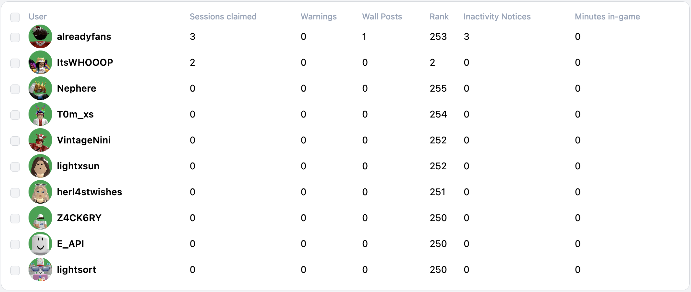Sort by Sessions claimed column header

[223, 17]
